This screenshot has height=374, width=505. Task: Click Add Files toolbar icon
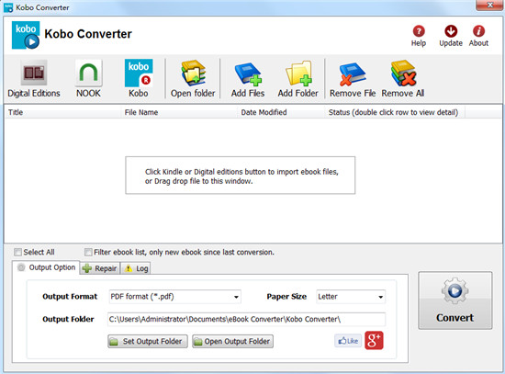(248, 79)
